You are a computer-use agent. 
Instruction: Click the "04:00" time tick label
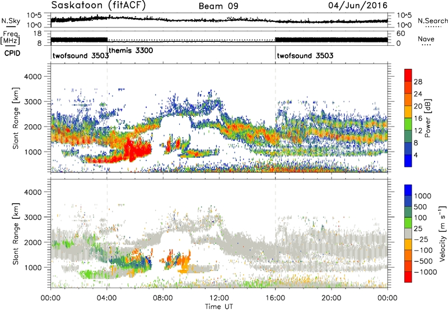106,298
